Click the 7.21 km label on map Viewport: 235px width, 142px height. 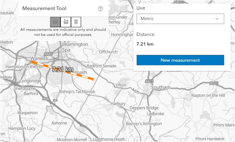(62, 69)
